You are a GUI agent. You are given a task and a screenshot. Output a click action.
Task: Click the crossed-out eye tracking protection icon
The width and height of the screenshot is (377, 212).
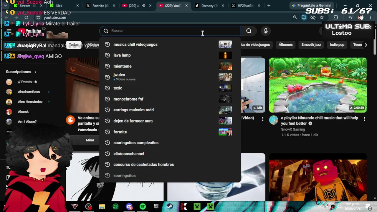point(313,18)
